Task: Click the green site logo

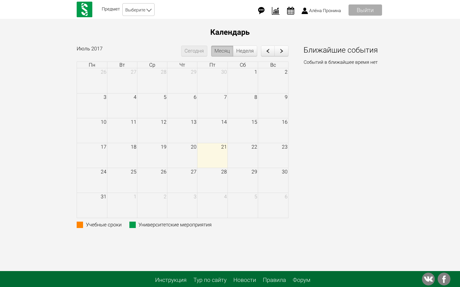Action: point(84,9)
